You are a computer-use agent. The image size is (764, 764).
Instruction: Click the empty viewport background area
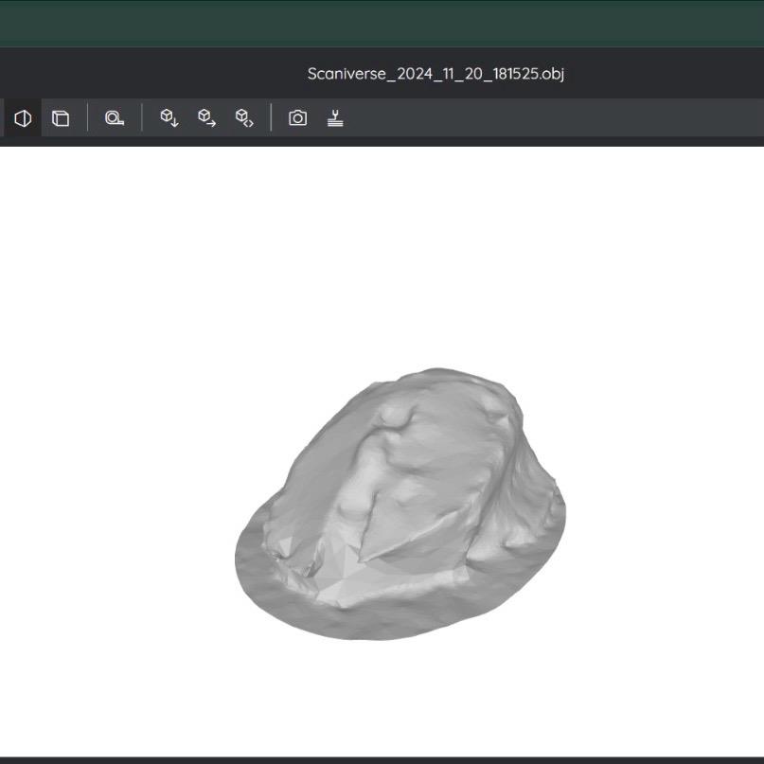142,284
